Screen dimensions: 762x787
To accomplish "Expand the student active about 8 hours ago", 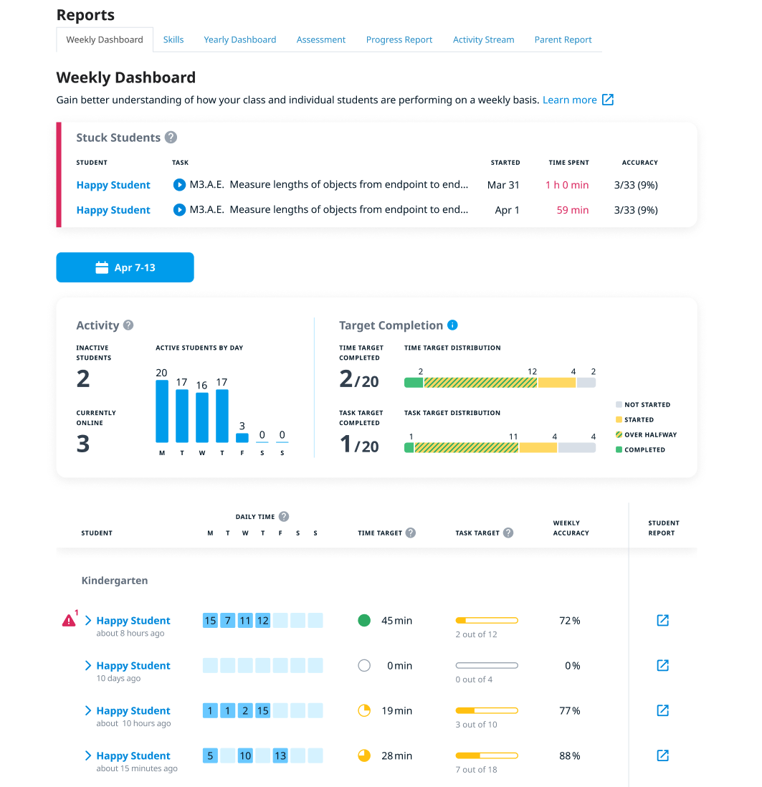I will pyautogui.click(x=88, y=621).
